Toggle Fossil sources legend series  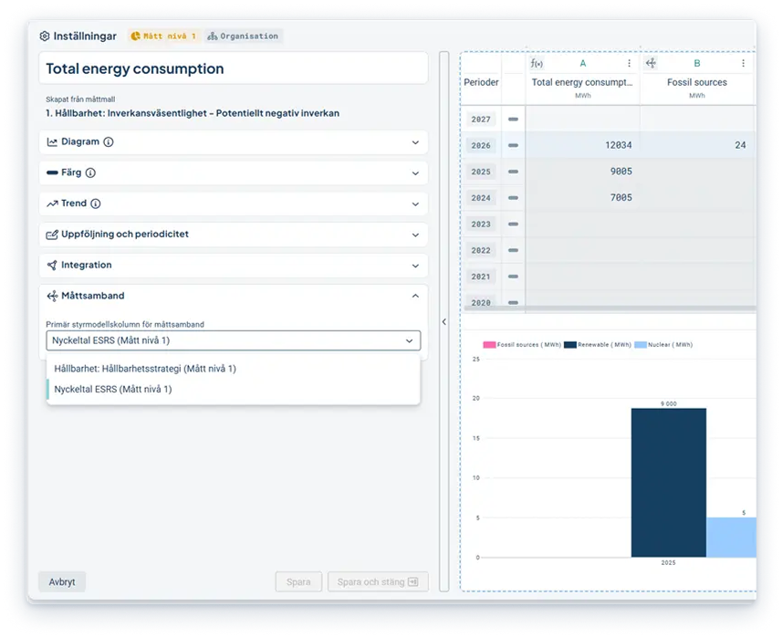[522, 345]
